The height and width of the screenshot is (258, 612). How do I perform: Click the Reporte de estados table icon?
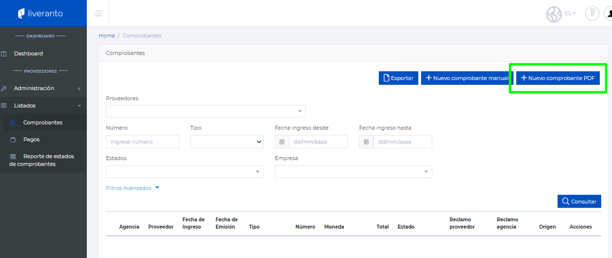(x=13, y=157)
